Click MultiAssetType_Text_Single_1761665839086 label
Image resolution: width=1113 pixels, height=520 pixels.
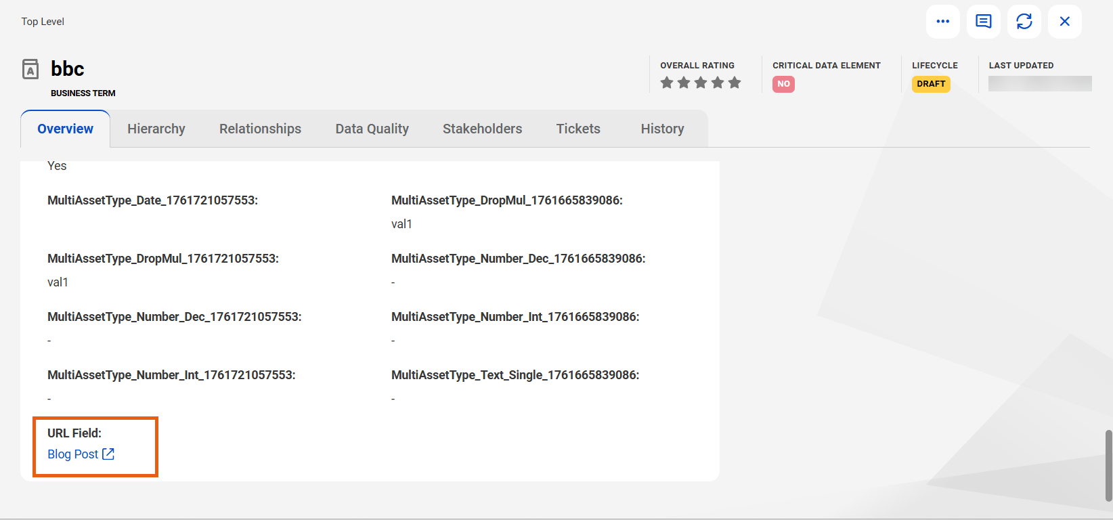point(515,375)
